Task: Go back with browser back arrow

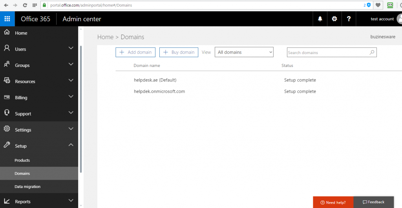Action: point(6,5)
